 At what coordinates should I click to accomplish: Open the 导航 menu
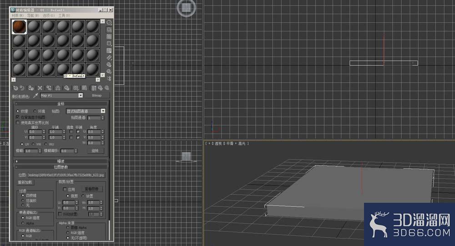click(x=33, y=15)
